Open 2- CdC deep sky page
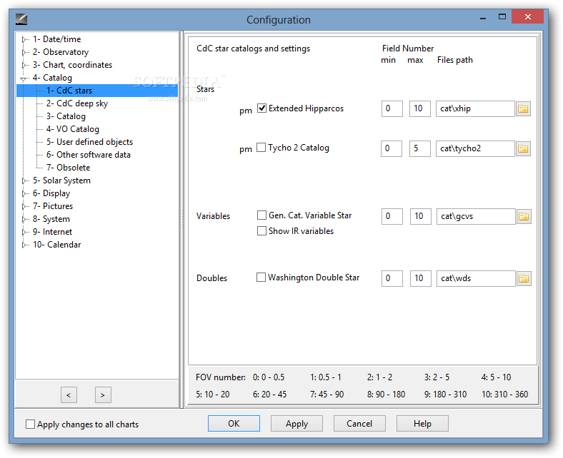The image size is (563, 458). tap(77, 103)
